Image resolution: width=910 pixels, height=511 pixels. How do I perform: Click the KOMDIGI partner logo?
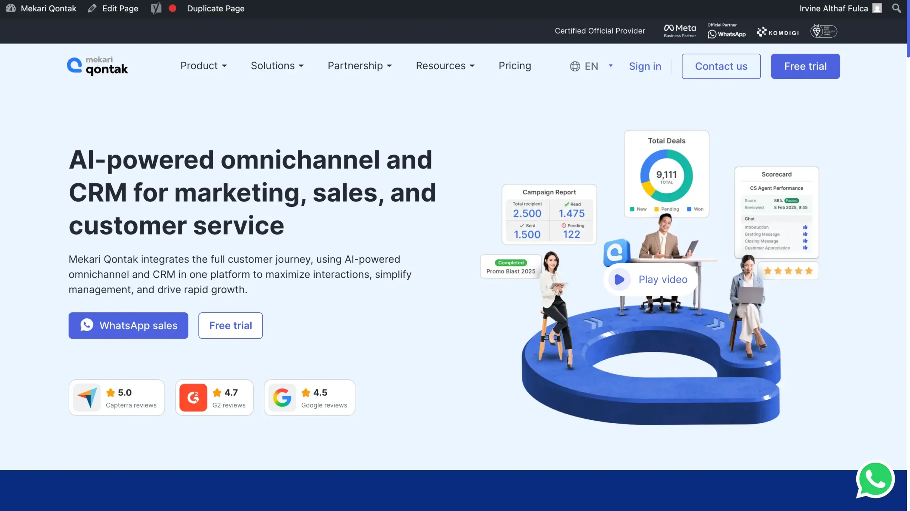click(777, 32)
